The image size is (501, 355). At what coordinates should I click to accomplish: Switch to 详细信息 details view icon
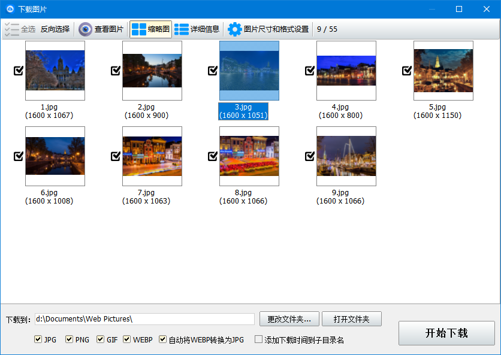[180, 28]
